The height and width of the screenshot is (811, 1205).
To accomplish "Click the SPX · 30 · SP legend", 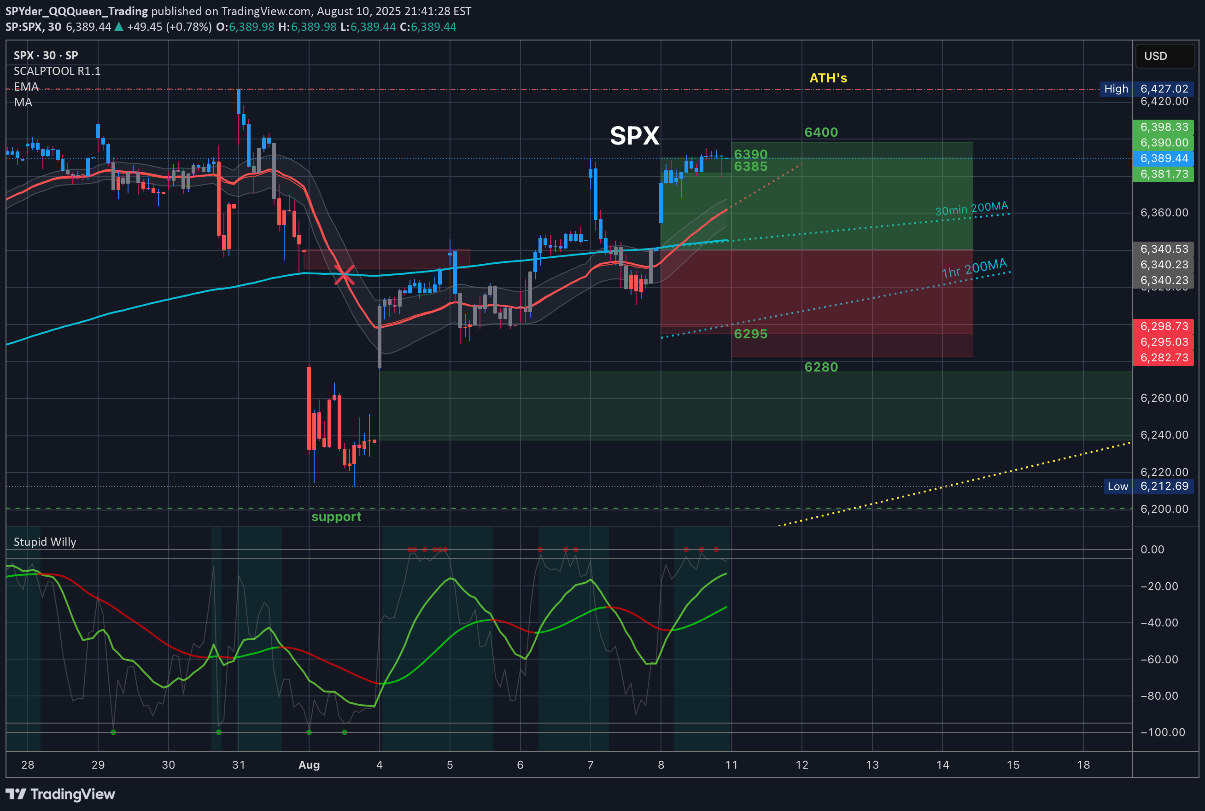I will click(46, 55).
